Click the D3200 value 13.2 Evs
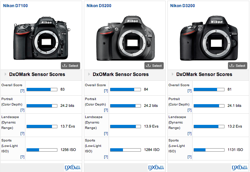 235,126
